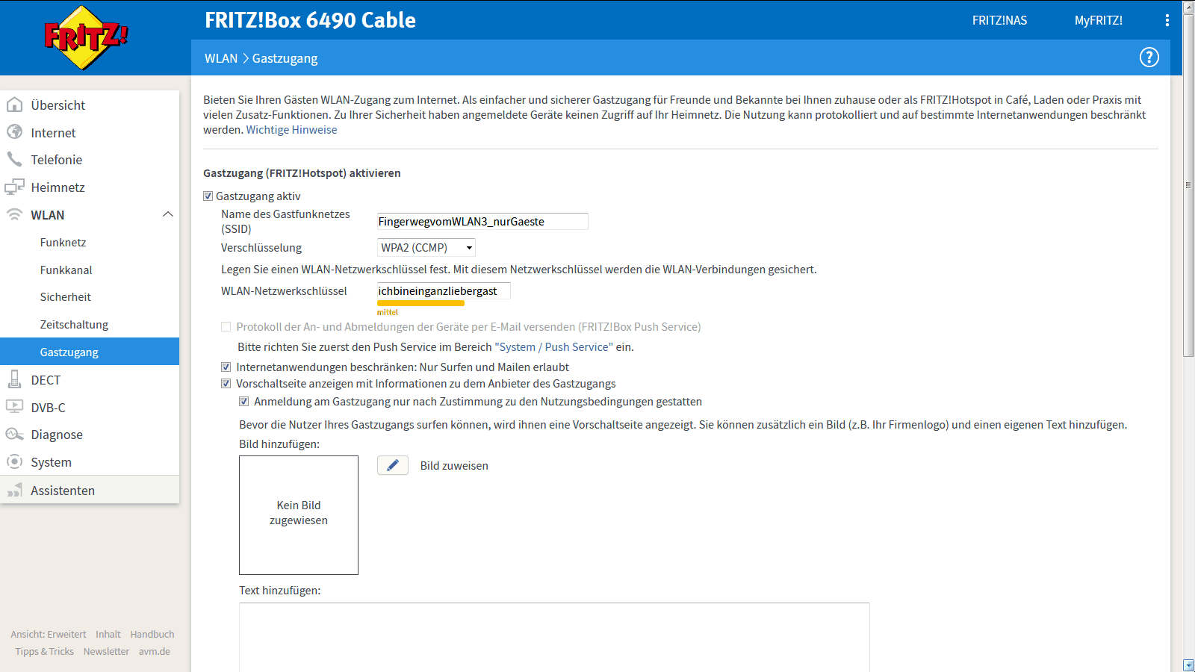Click the FRITZ! logo
The height and width of the screenshot is (672, 1195).
click(86, 37)
